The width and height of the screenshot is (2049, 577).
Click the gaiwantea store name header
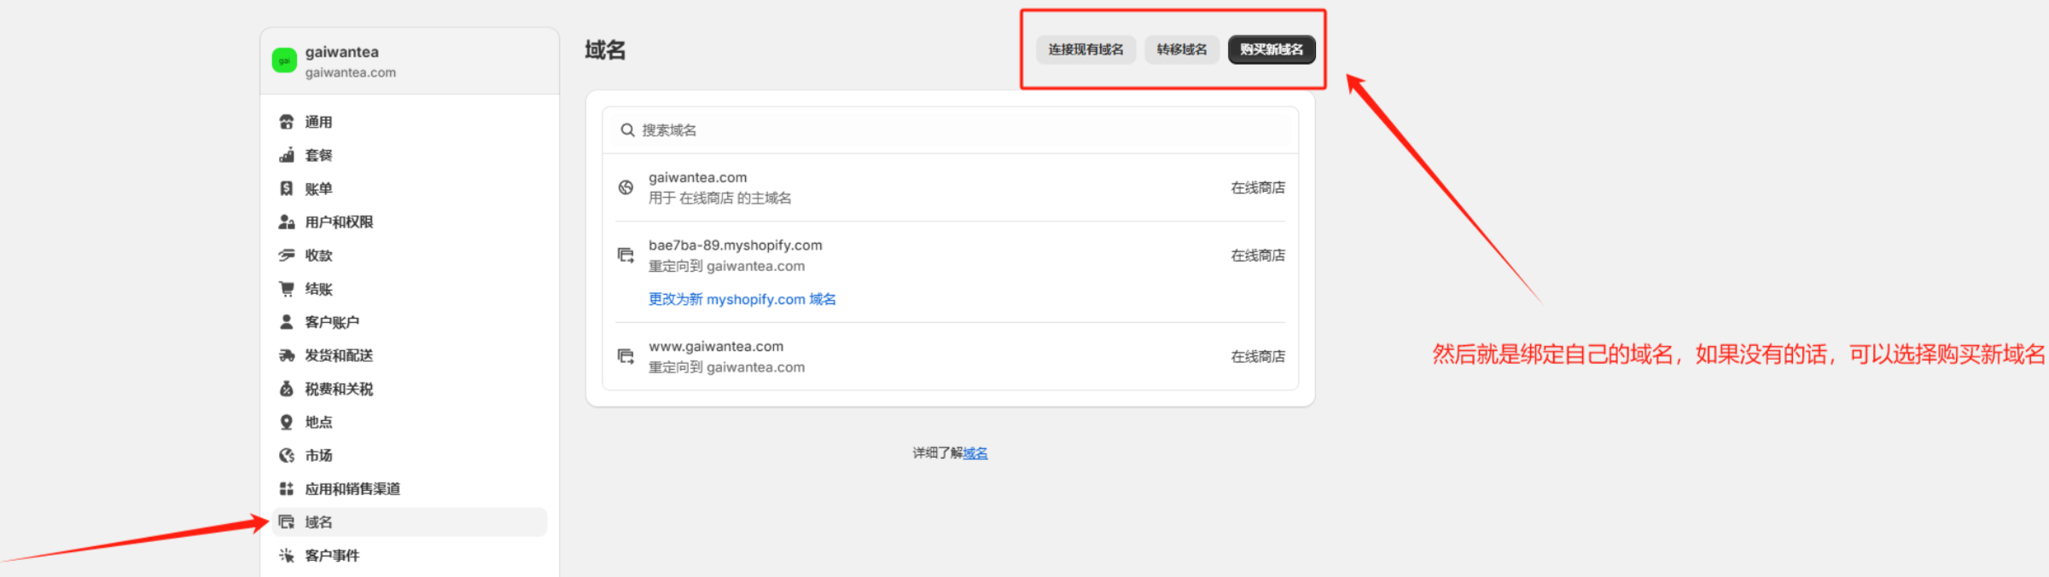pyautogui.click(x=342, y=52)
